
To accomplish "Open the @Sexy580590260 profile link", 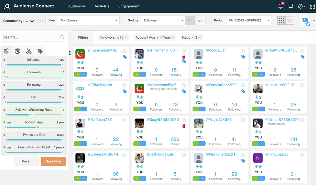I will (163, 120).
